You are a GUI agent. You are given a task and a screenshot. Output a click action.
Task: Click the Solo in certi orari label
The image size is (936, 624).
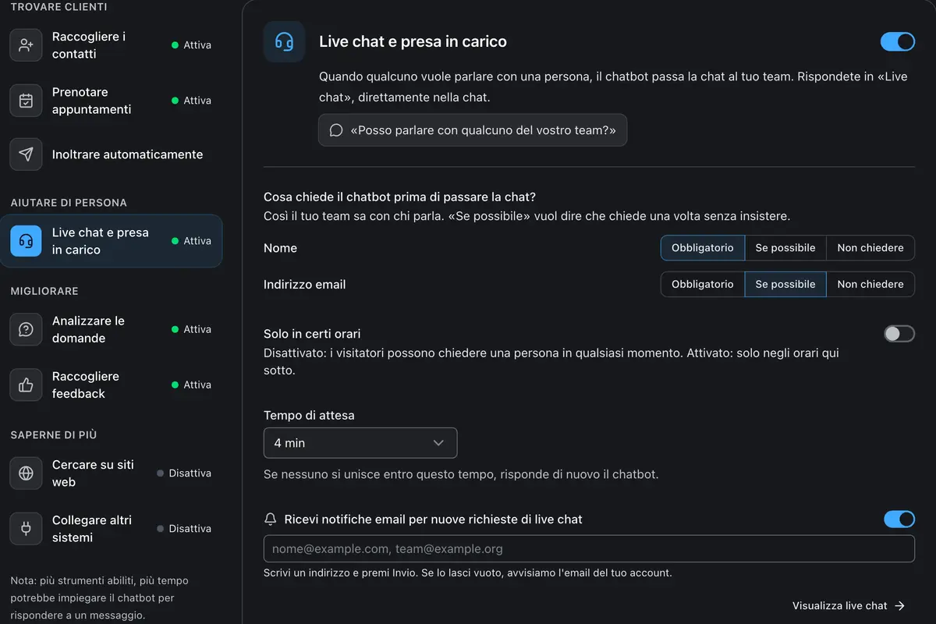pyautogui.click(x=312, y=334)
